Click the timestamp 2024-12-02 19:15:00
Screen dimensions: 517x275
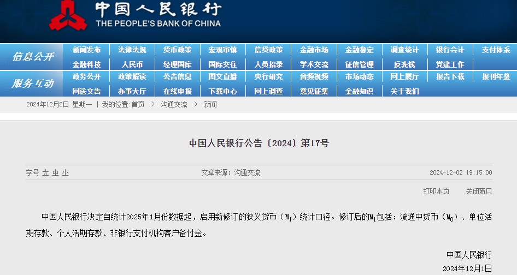(x=461, y=172)
